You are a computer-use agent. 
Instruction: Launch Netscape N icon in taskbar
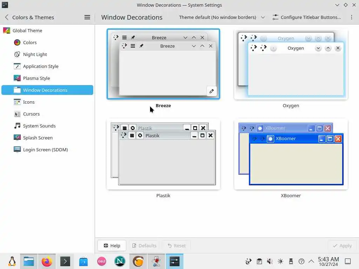[x=120, y=261]
